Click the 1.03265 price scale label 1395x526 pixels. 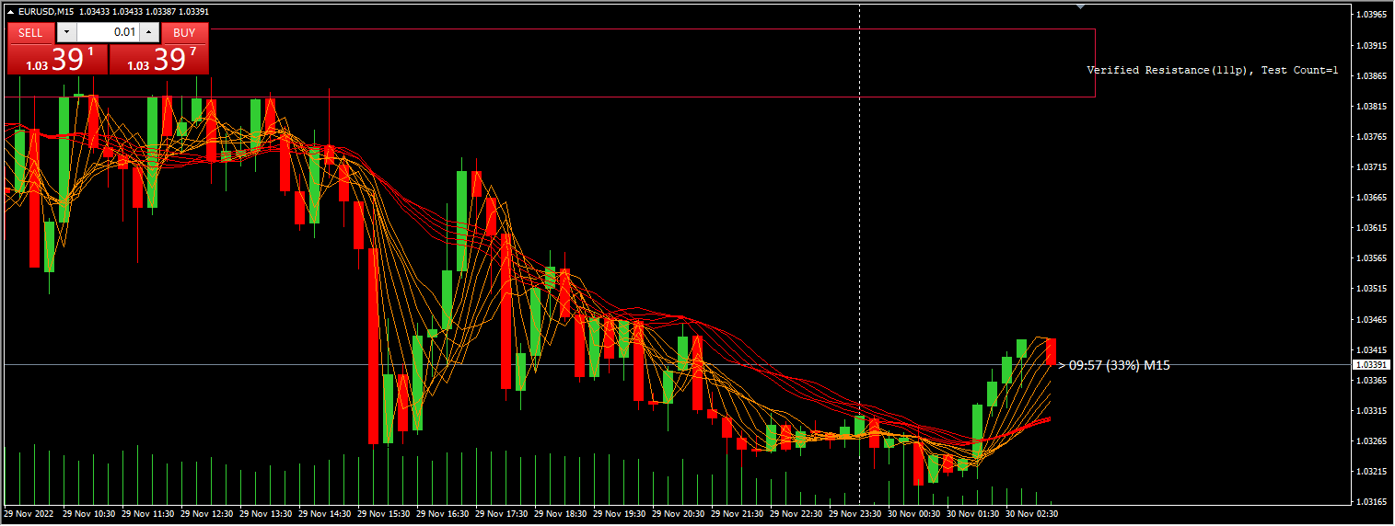pyautogui.click(x=1372, y=441)
